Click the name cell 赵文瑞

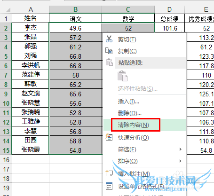pos(31,94)
